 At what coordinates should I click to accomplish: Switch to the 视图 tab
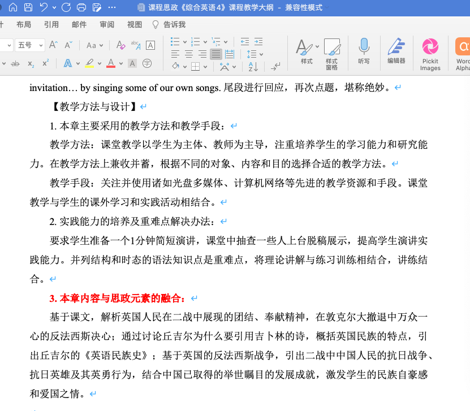[135, 25]
